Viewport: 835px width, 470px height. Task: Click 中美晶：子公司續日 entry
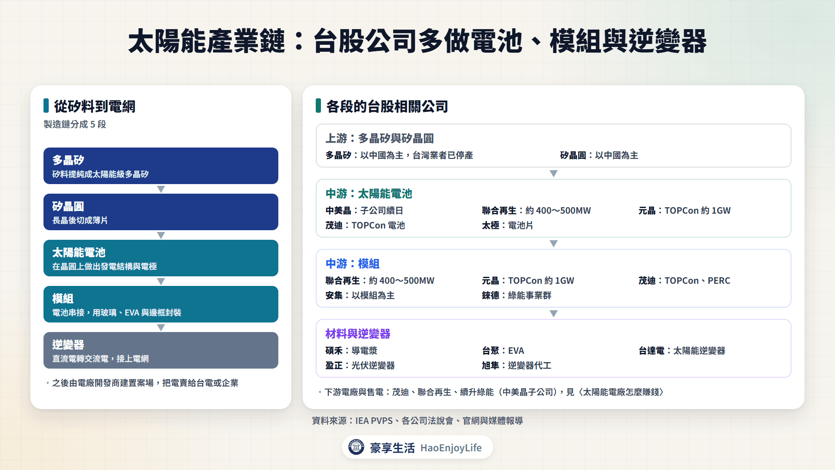pos(364,211)
